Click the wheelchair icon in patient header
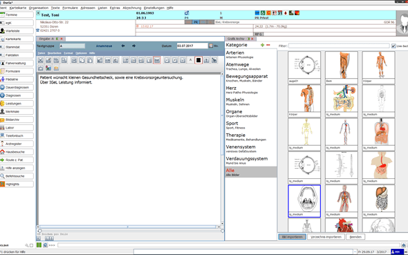 (263, 12)
